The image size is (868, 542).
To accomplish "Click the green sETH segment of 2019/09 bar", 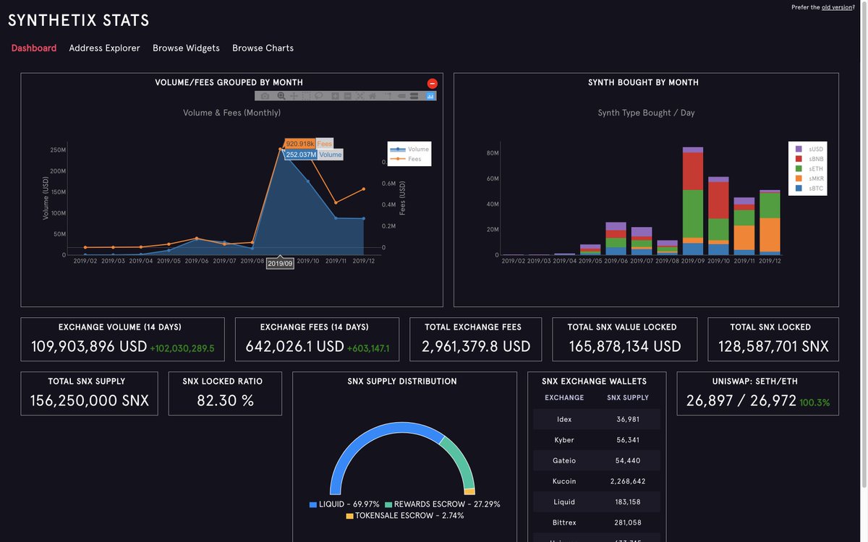I will coord(692,214).
